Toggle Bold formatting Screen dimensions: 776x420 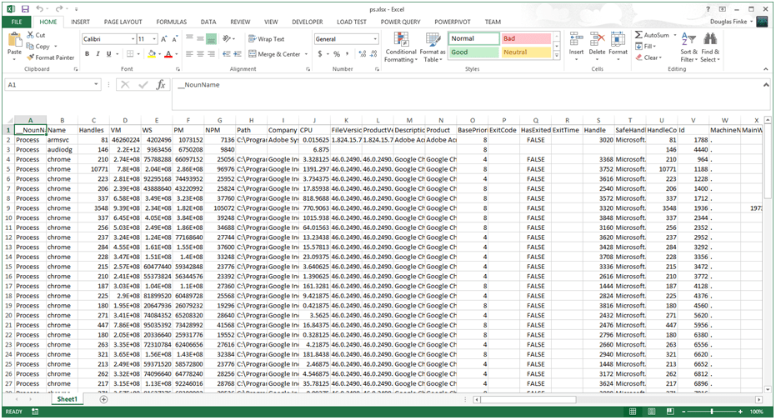[86, 54]
